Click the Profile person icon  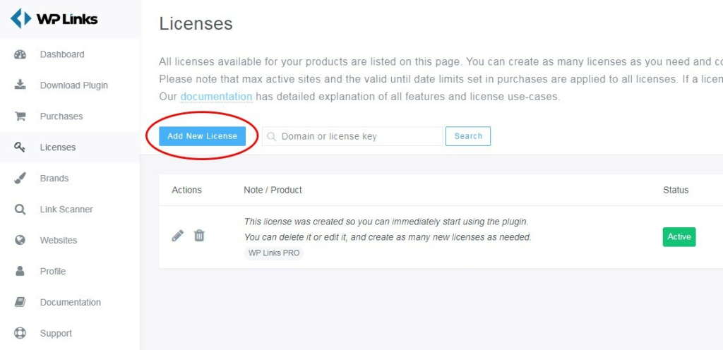point(20,271)
